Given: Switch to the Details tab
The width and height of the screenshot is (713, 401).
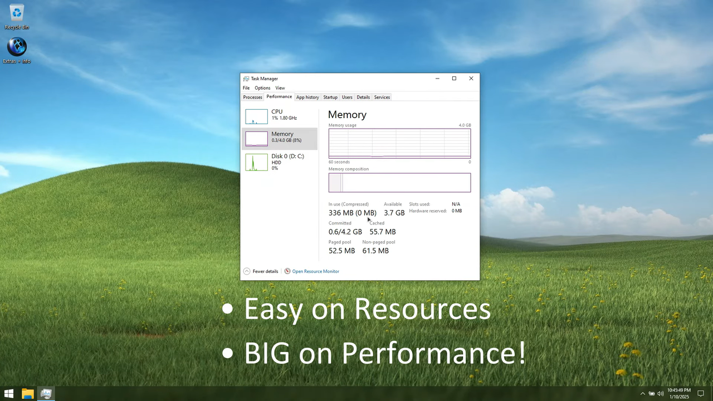Looking at the screenshot, I should [363, 97].
